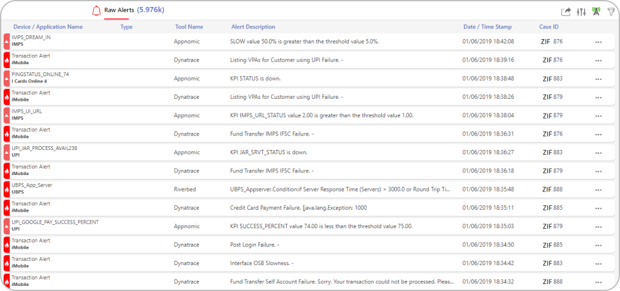Screen dimensions: 620x291
Task: Click timestamp 01/06/2019 18:38:04
Action: 488,115
